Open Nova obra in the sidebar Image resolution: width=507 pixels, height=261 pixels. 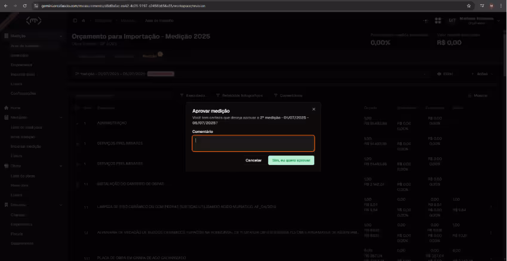point(19,185)
